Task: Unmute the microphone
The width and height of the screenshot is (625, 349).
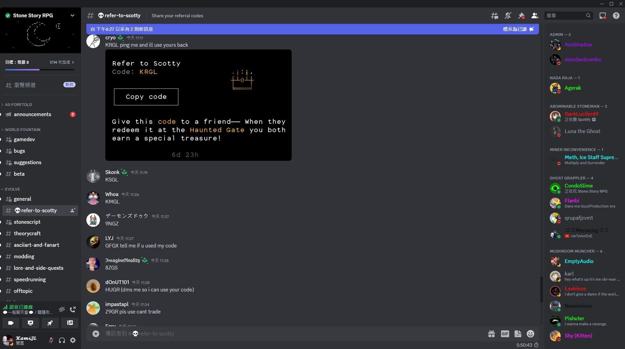Action: [x=51, y=340]
